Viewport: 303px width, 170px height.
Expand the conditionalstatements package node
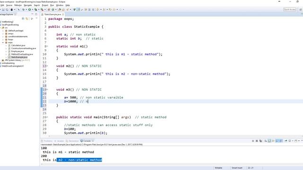click(3, 36)
